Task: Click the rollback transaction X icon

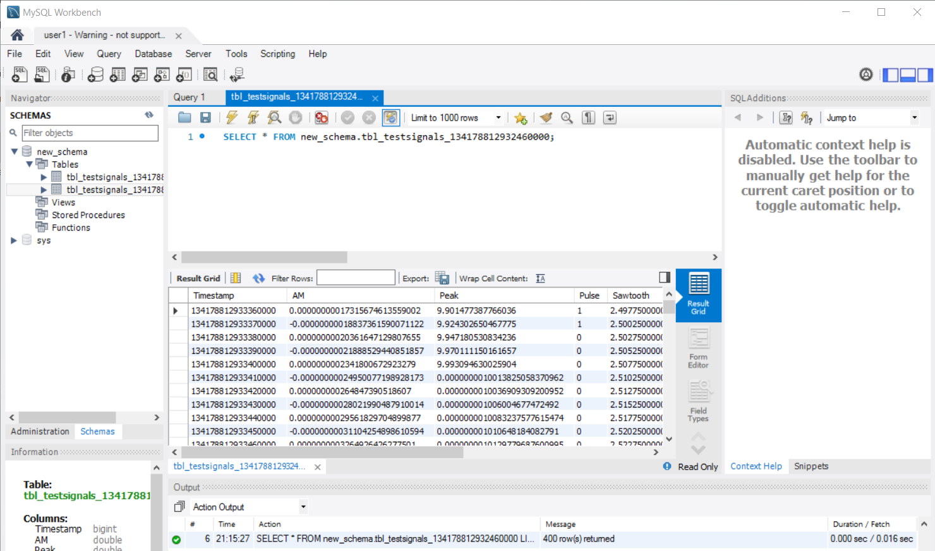Action: click(x=369, y=118)
